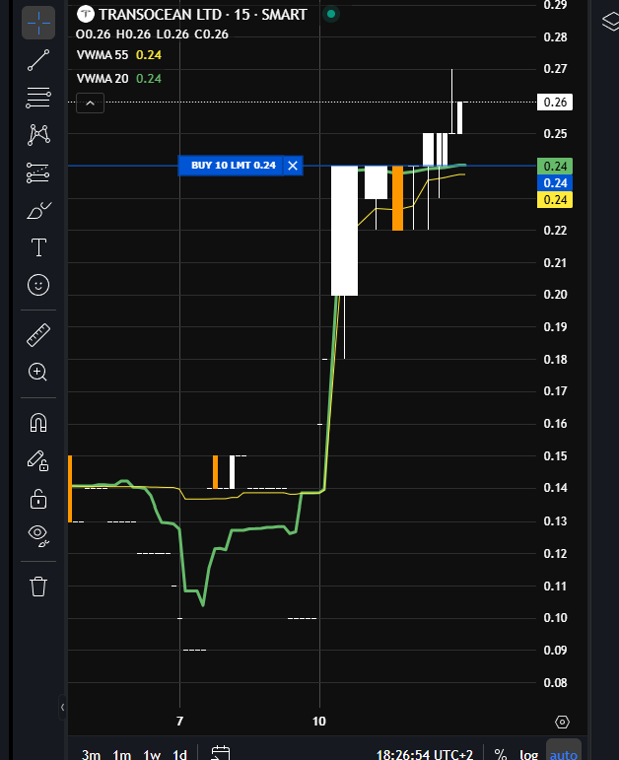
Task: Select the 1m date range
Action: tap(121, 754)
